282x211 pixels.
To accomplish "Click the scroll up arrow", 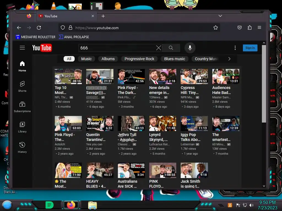I will [264, 43].
